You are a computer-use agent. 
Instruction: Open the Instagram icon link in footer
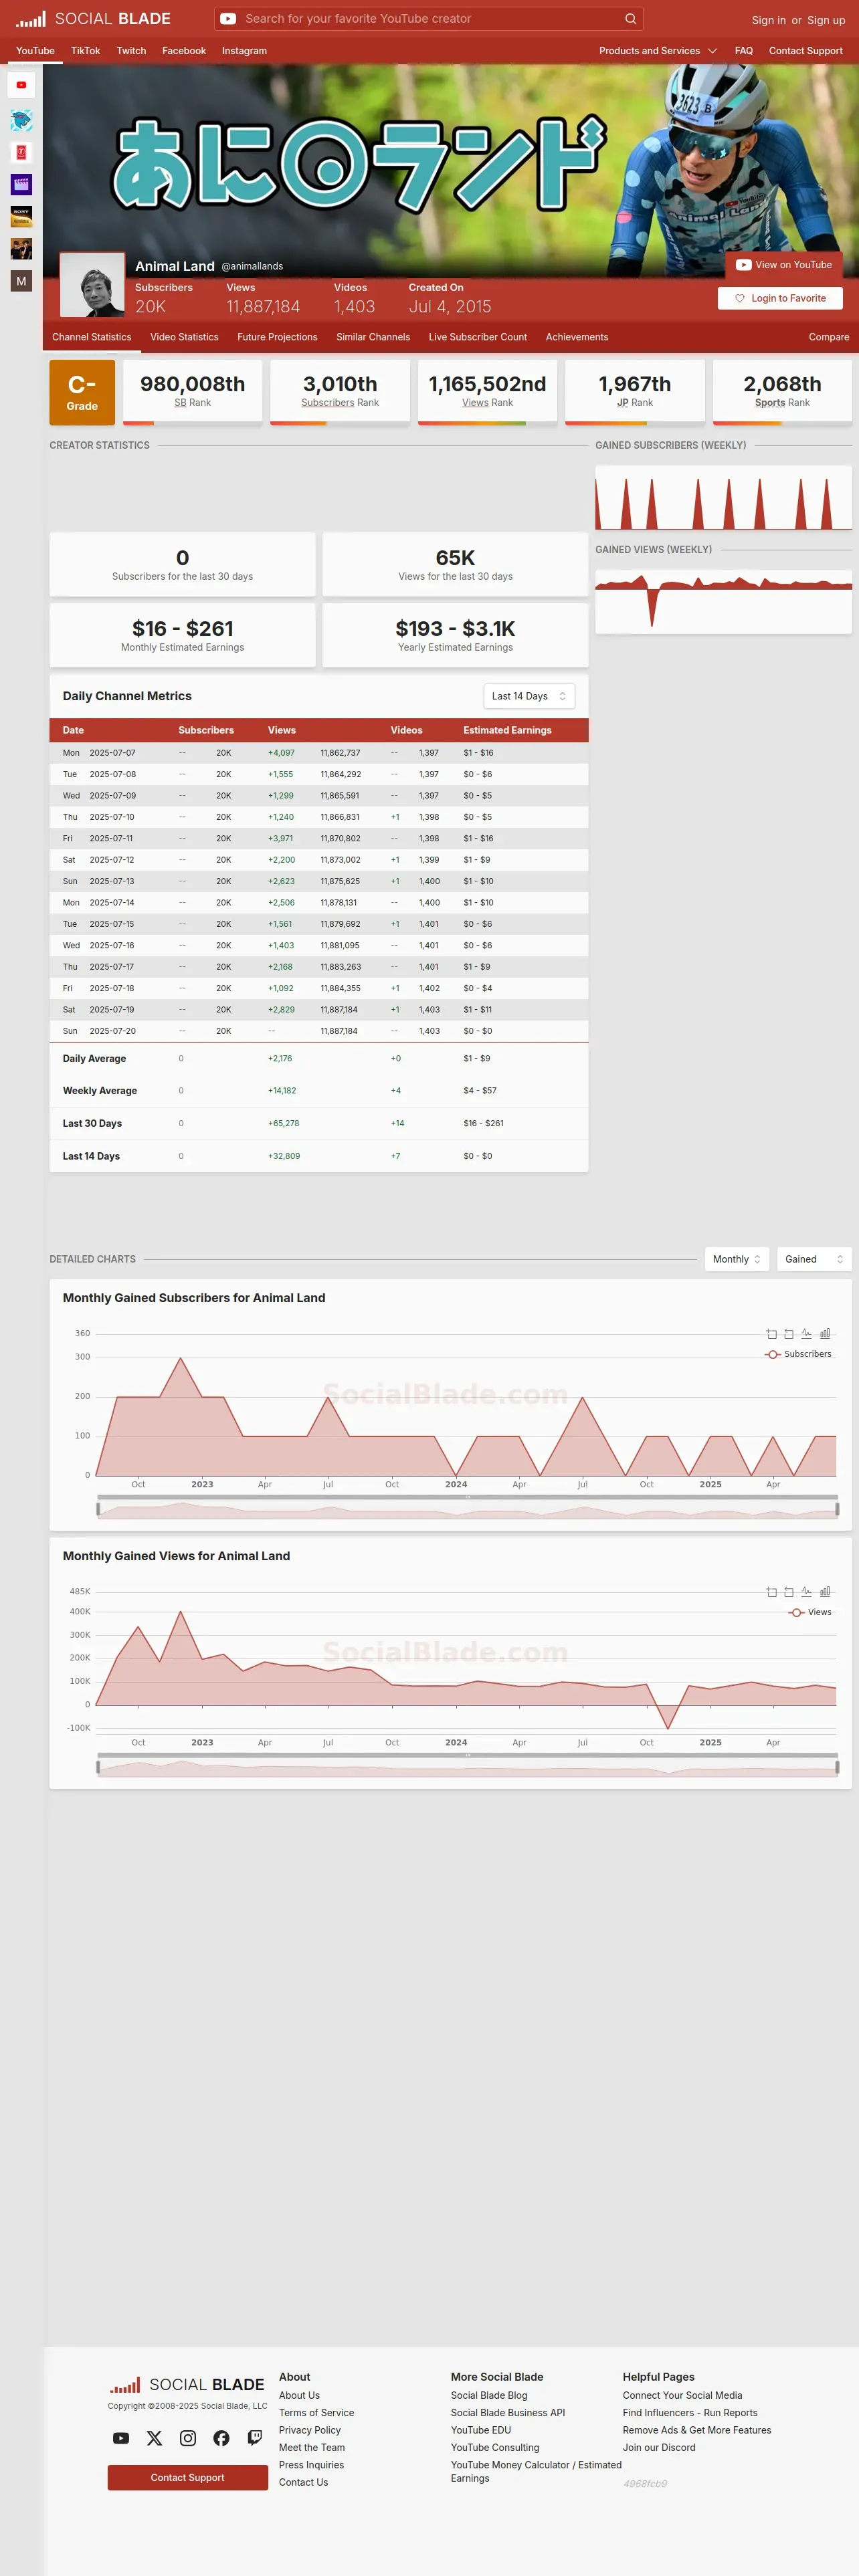188,2438
